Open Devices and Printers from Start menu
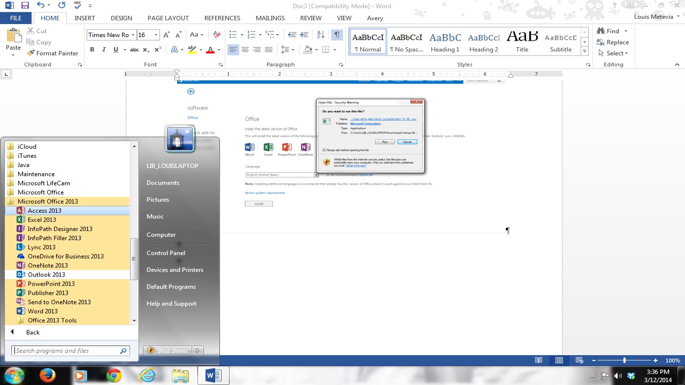The width and height of the screenshot is (685, 385). (174, 270)
